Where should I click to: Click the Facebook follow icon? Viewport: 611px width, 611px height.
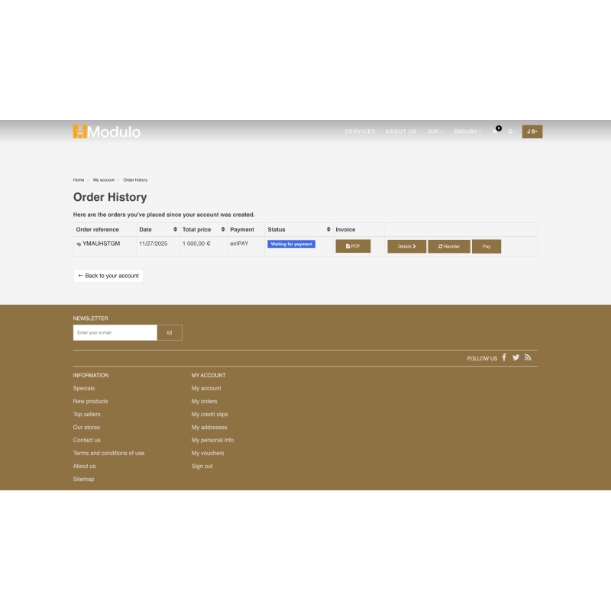pyautogui.click(x=504, y=357)
